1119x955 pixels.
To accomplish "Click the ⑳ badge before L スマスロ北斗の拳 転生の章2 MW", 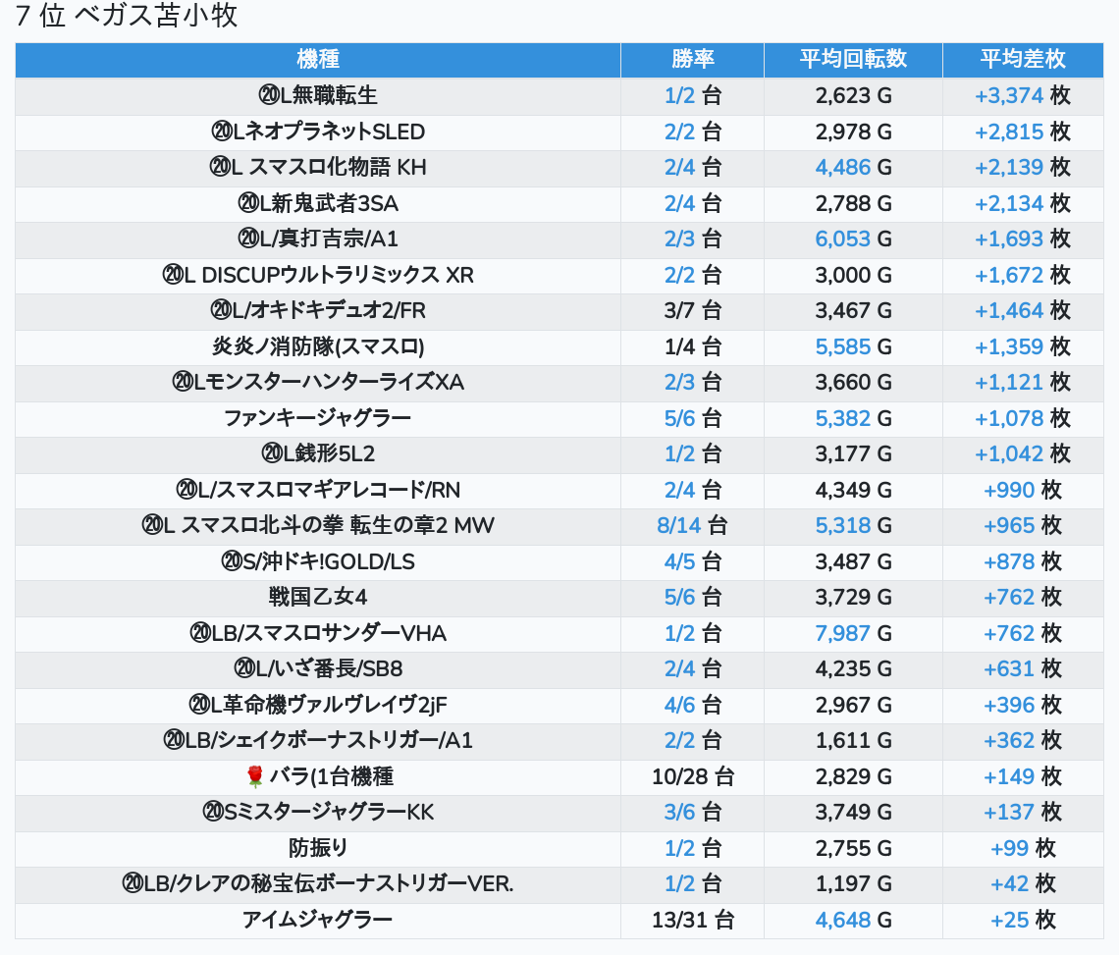I will (x=152, y=526).
